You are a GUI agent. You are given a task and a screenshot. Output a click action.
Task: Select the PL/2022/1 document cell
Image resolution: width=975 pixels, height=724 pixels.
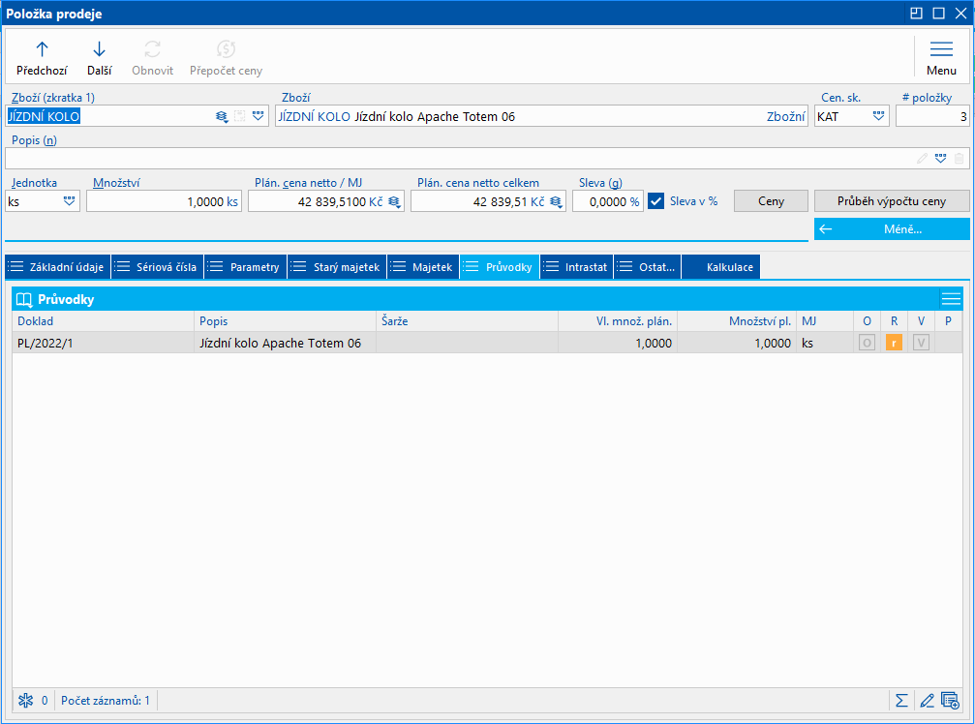pos(104,343)
